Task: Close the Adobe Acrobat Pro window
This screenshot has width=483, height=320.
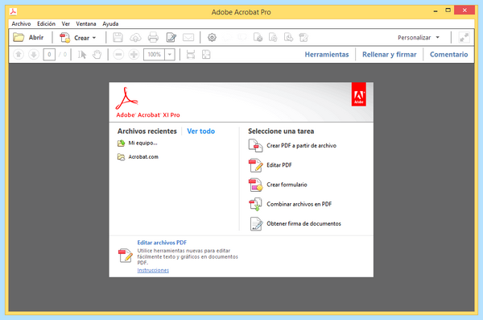Action: click(464, 10)
